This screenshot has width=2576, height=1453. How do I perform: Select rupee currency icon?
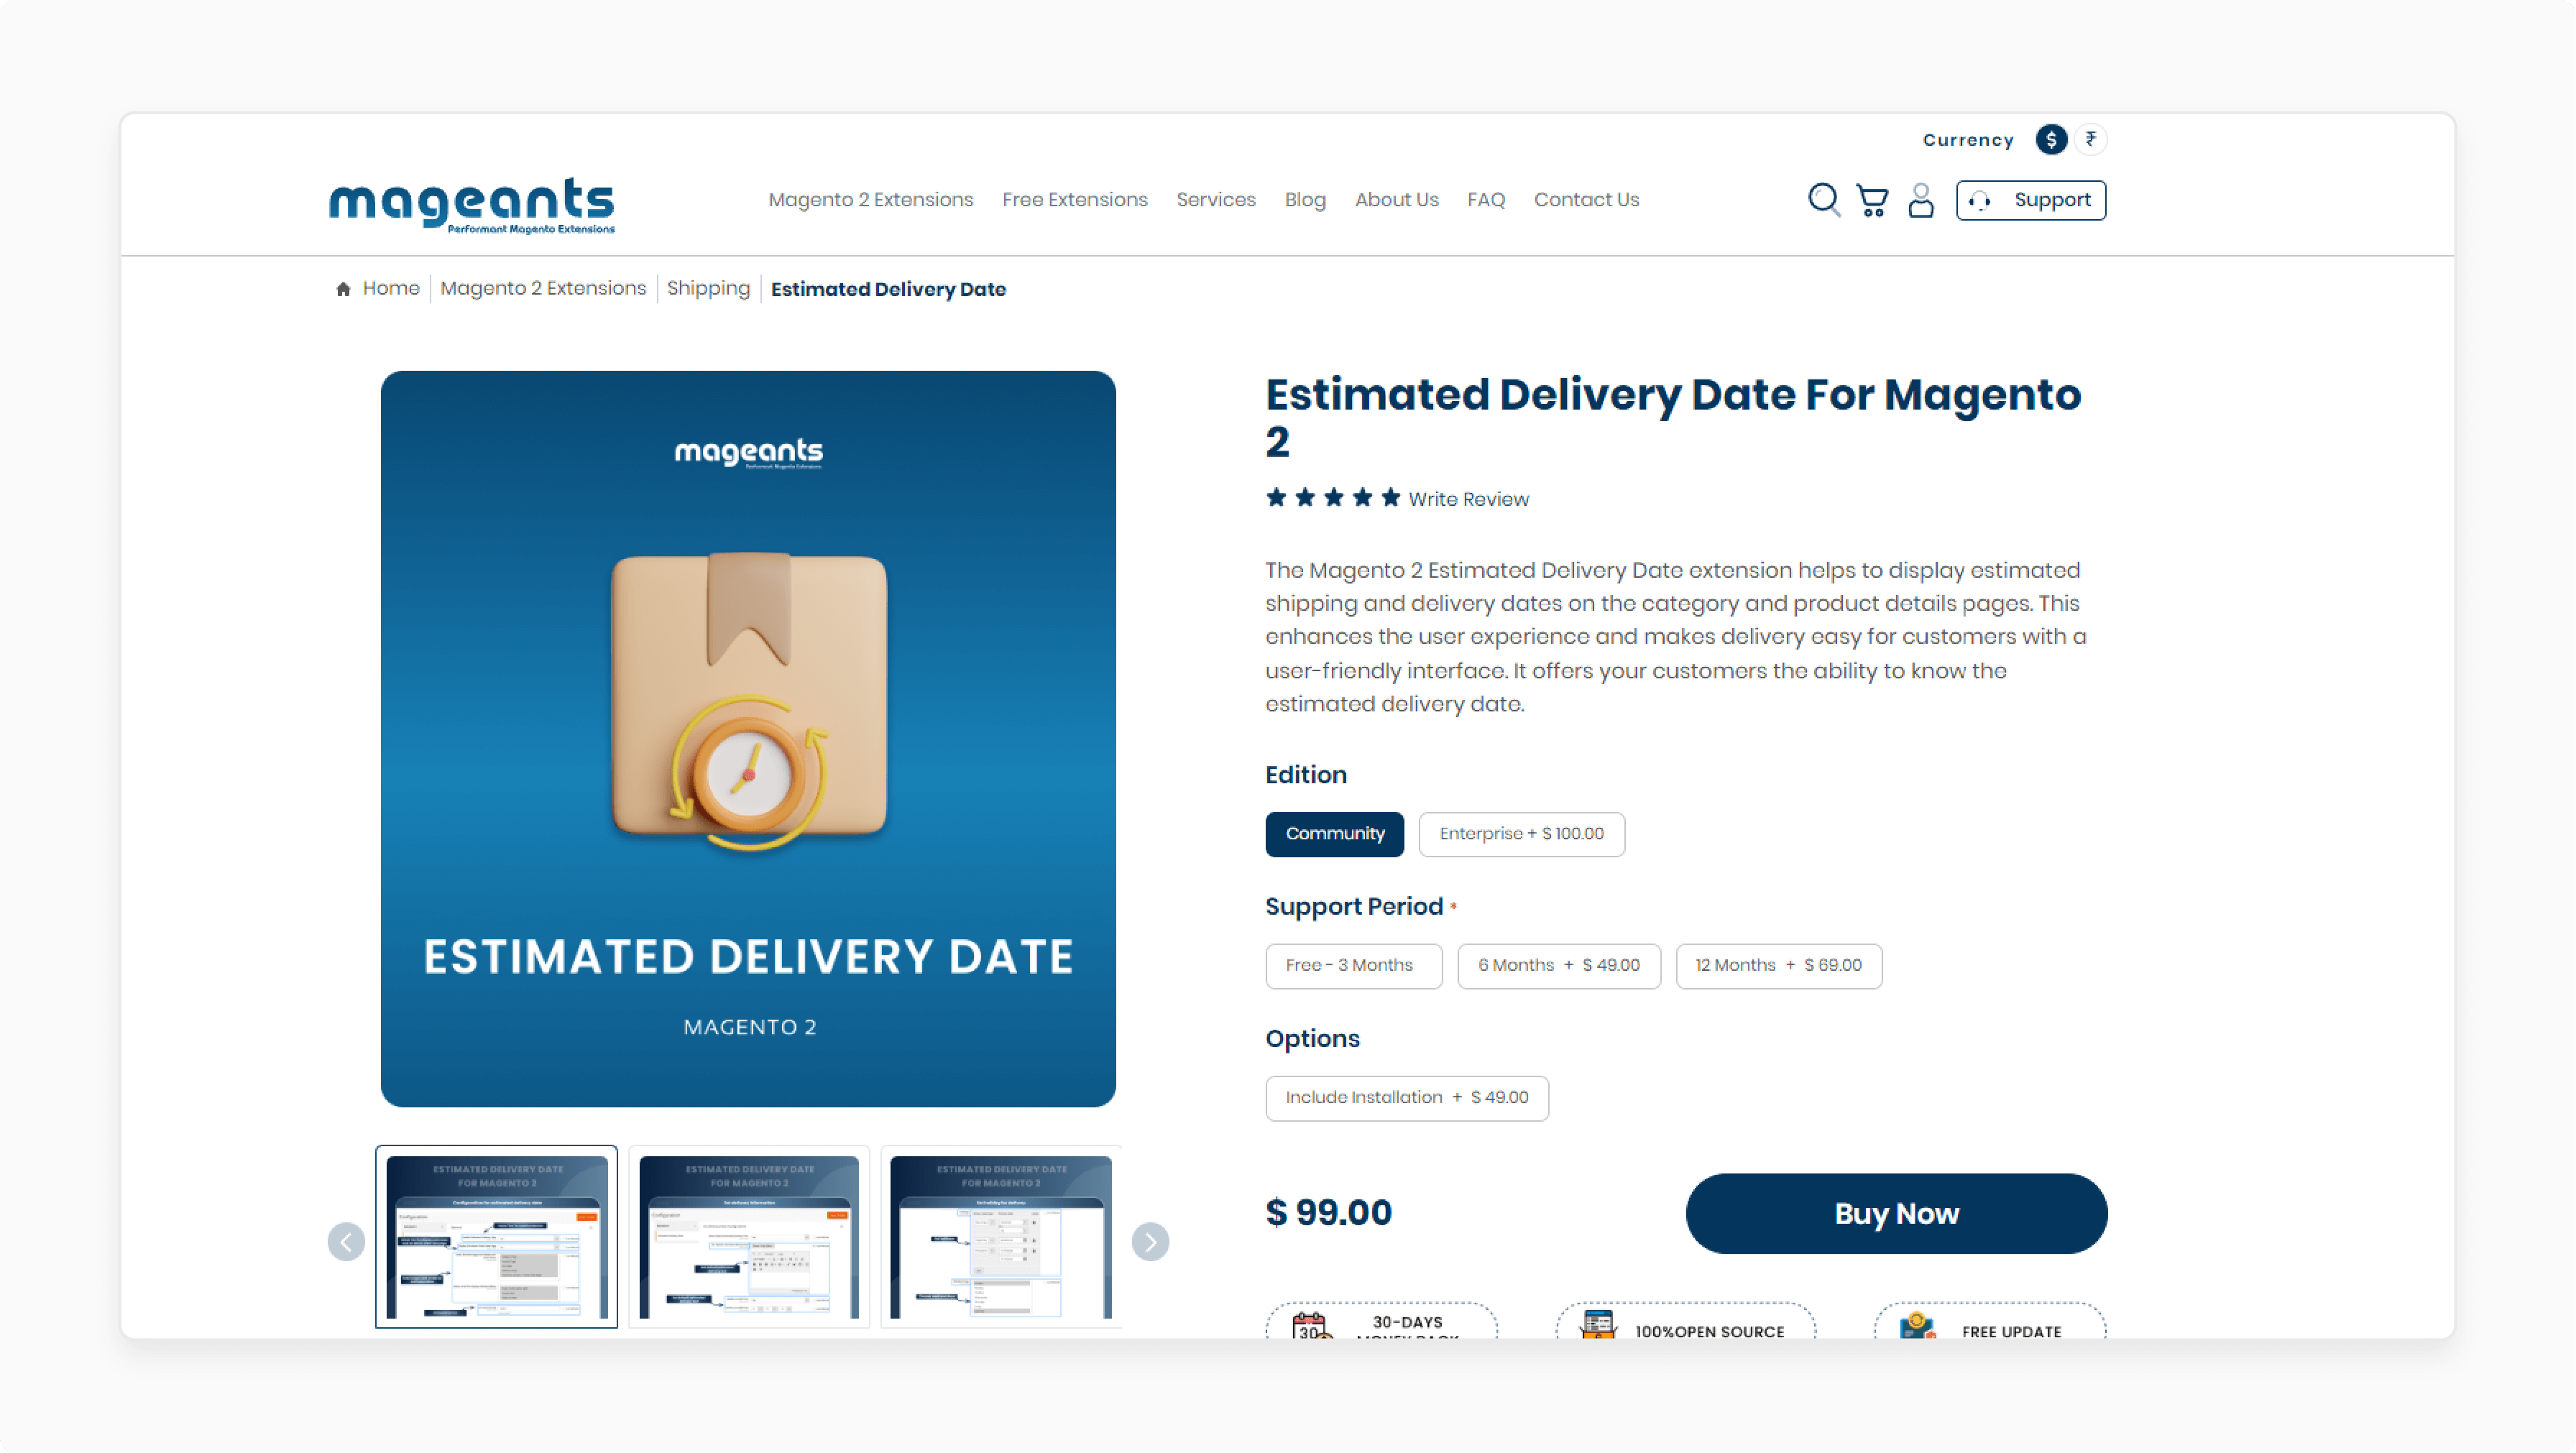tap(2090, 140)
